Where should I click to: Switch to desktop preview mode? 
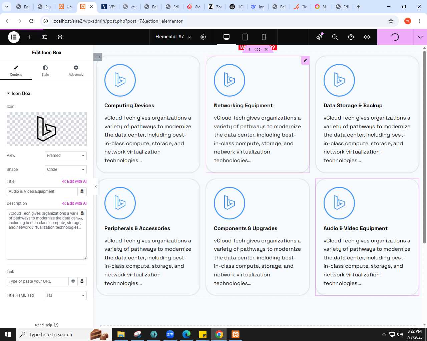point(227,37)
